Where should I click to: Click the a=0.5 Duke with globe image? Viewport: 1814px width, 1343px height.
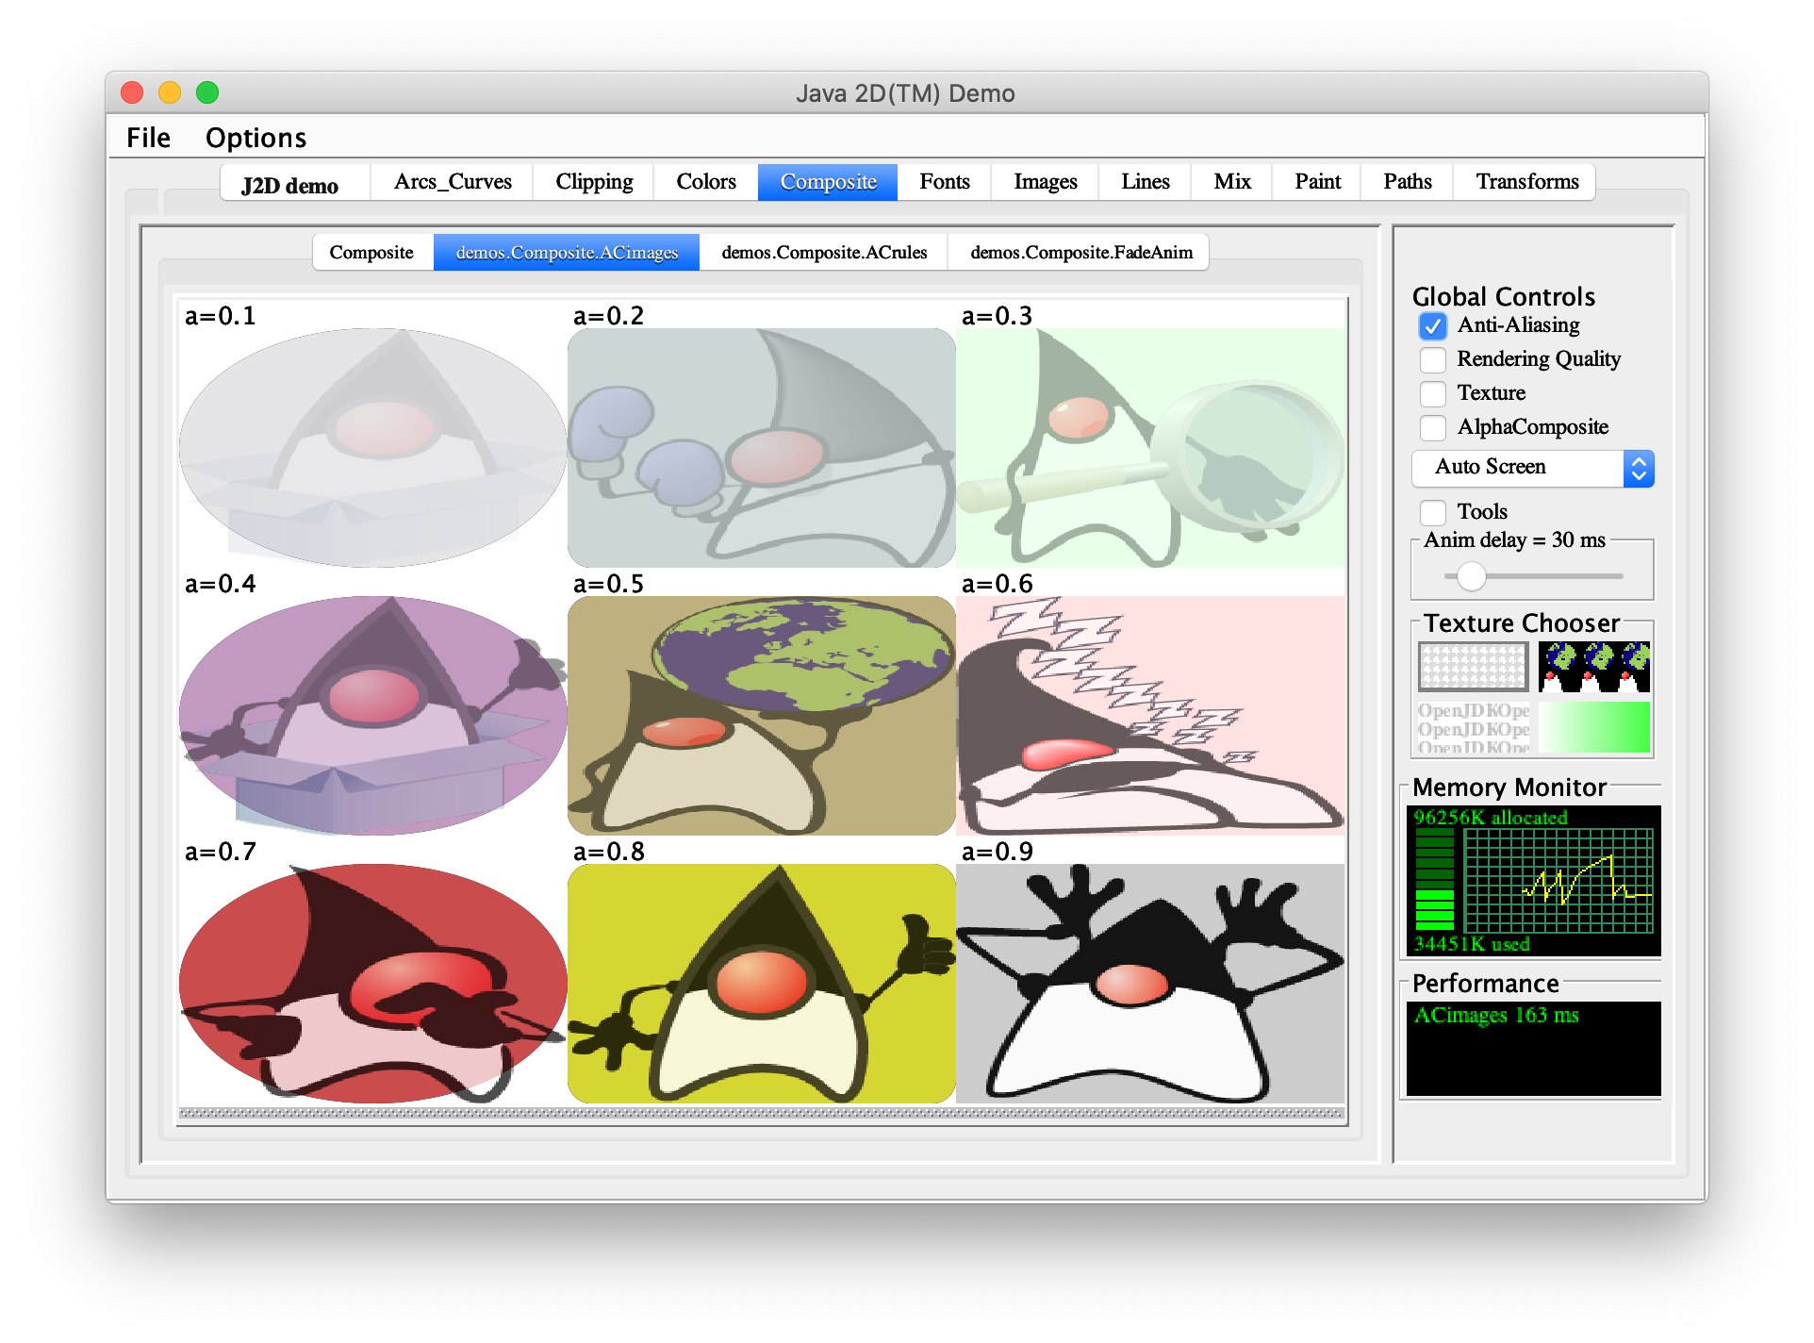click(762, 715)
